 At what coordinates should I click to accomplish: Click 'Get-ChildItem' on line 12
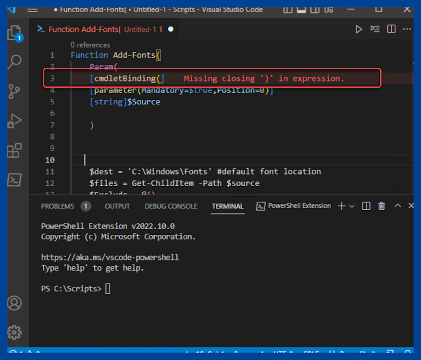click(162, 183)
